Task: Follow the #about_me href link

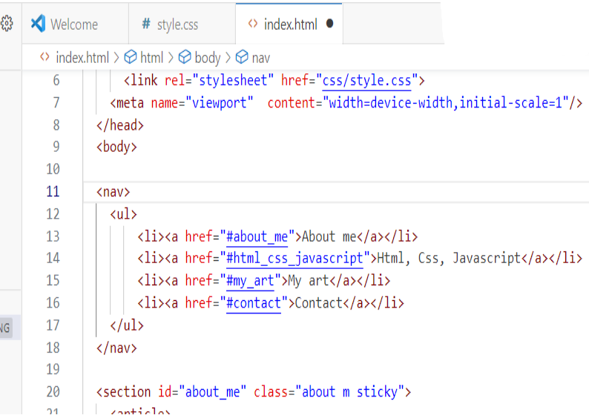Action: 257,236
